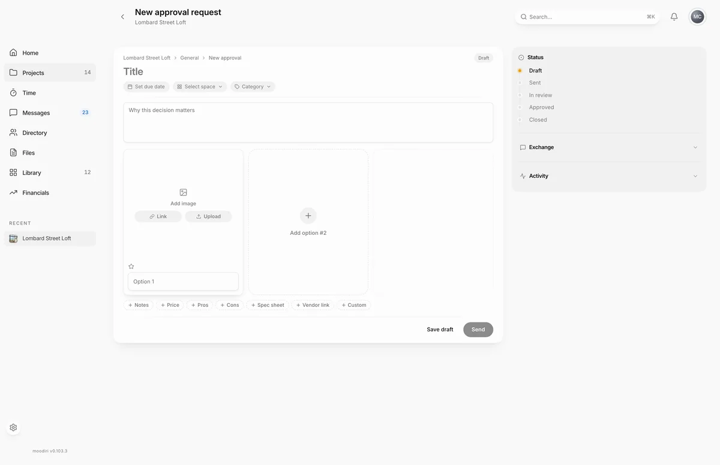
Task: Open the Category dropdown
Action: click(253, 86)
